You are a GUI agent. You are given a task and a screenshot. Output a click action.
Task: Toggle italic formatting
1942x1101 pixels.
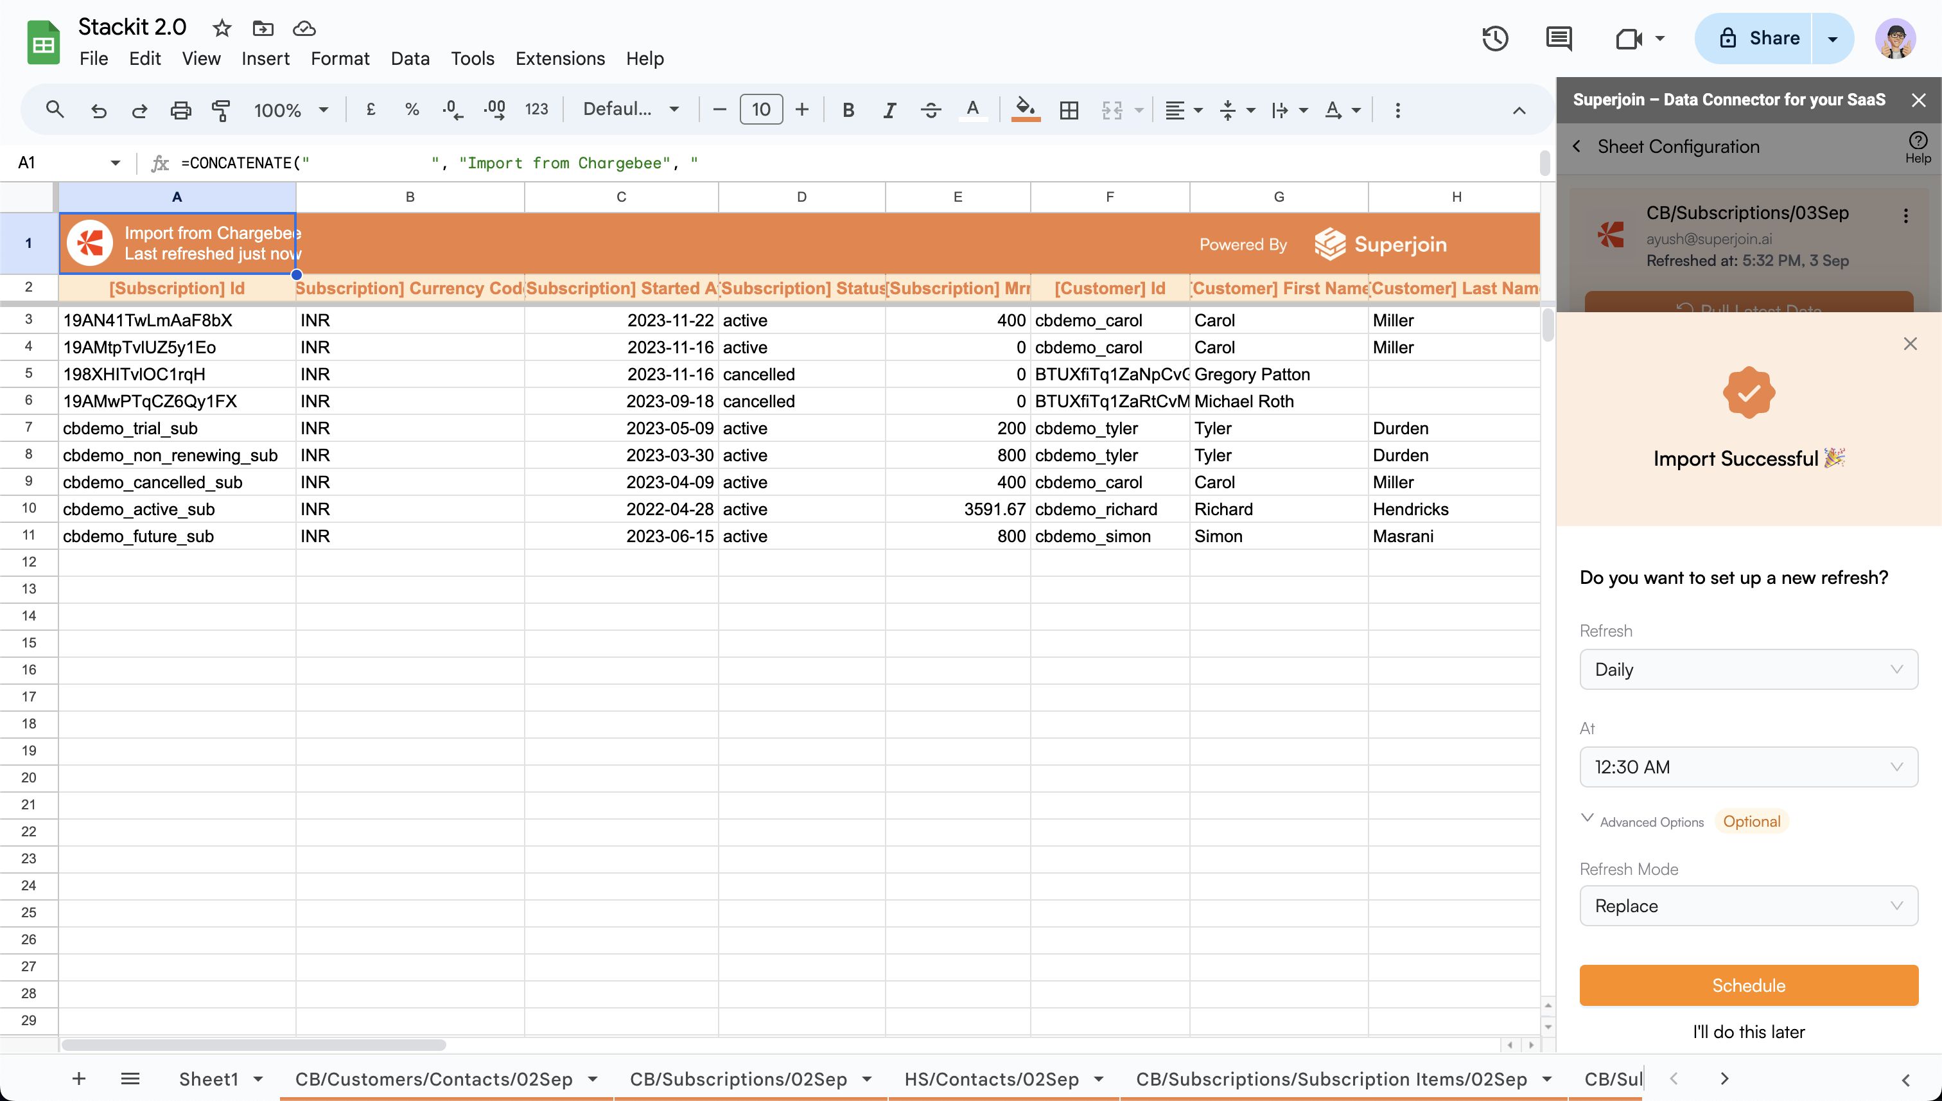click(889, 110)
